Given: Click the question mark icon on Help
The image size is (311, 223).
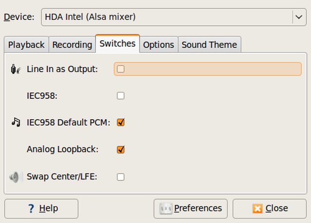Looking at the screenshot, I should pos(31,208).
